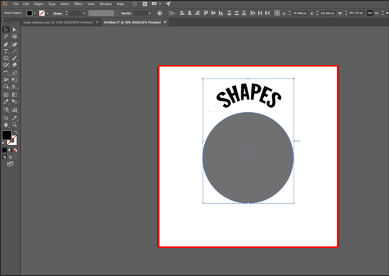The image size is (389, 276).
Task: Expand the Opacity value arrow
Action: [x=150, y=13]
